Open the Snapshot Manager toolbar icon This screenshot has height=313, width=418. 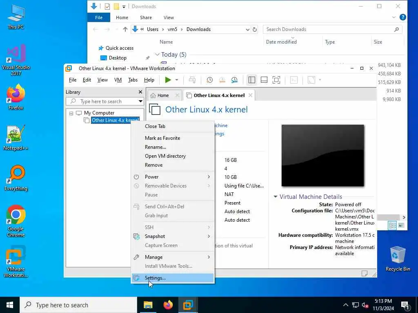234,80
